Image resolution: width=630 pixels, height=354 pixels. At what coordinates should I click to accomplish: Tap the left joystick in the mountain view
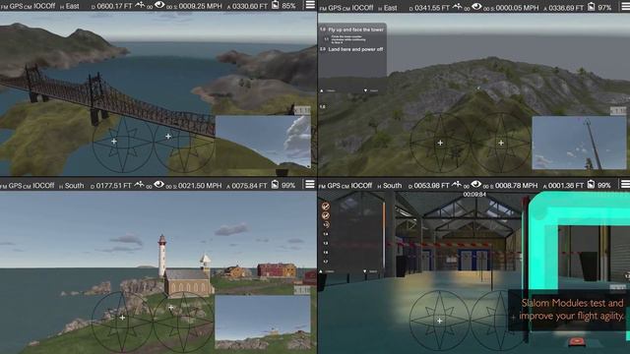[440, 143]
